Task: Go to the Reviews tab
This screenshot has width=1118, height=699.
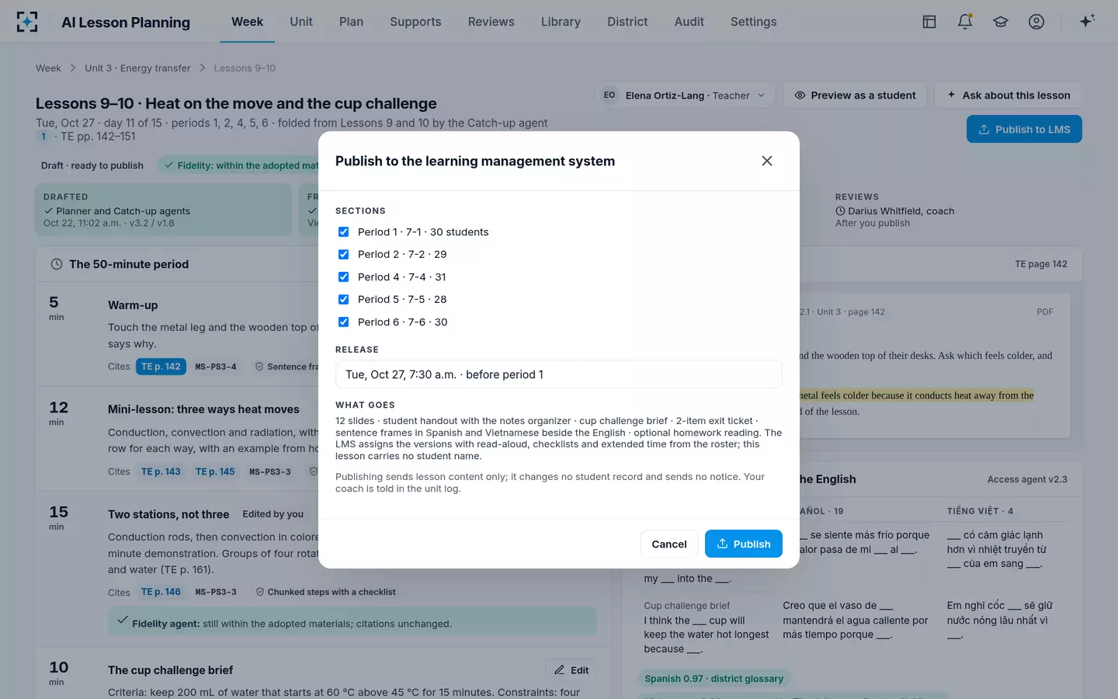Action: coord(491,22)
